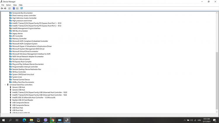Open Google Chrome from the taskbar
Viewport: 219px width, 123px height.
[x=53, y=120]
